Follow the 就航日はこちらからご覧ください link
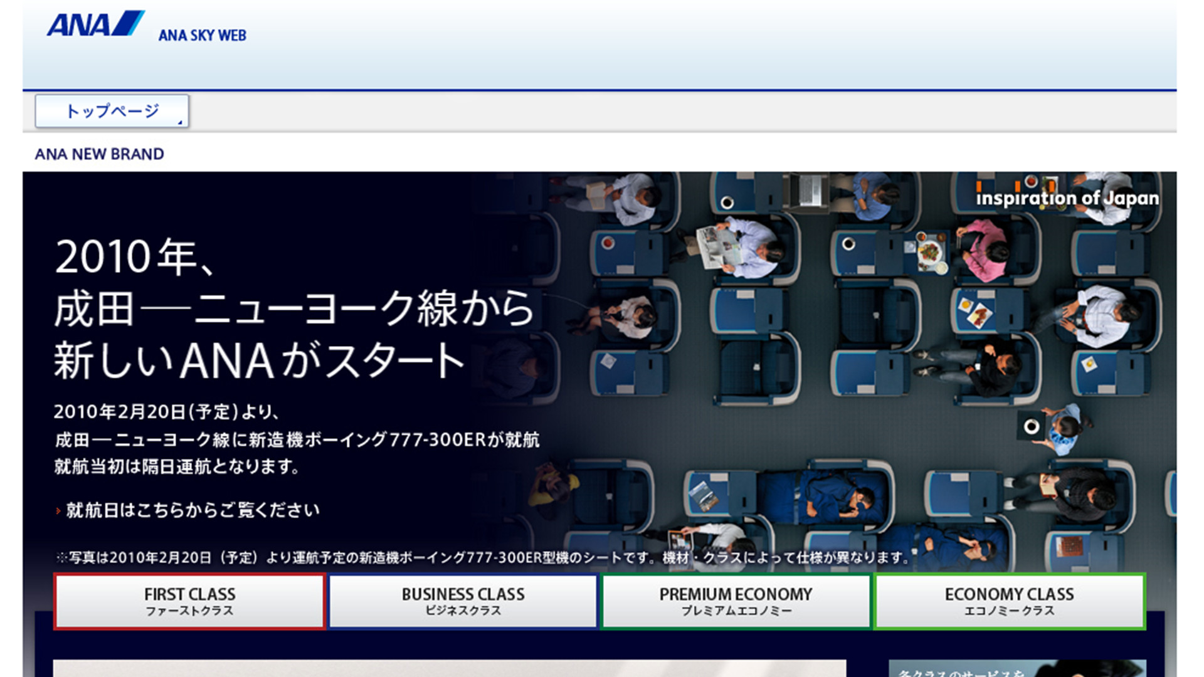Screen dimensions: 1204x677 pyautogui.click(x=193, y=510)
